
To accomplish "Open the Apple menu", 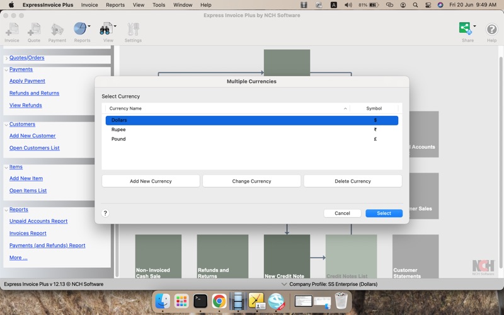I will click(x=11, y=5).
